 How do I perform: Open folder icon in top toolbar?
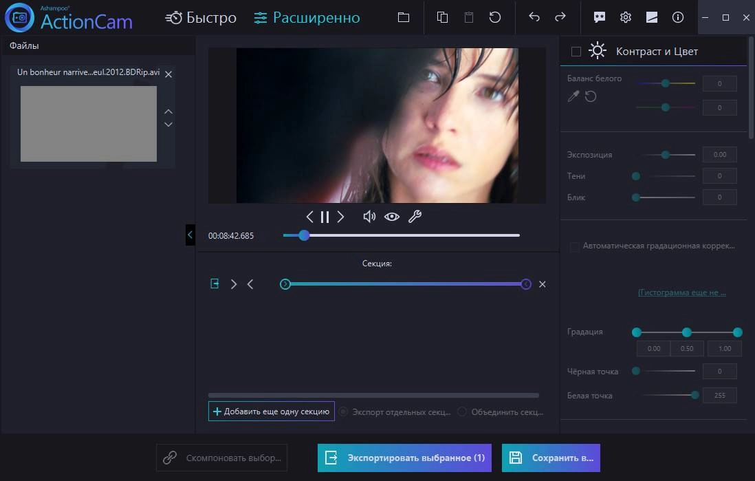[404, 18]
